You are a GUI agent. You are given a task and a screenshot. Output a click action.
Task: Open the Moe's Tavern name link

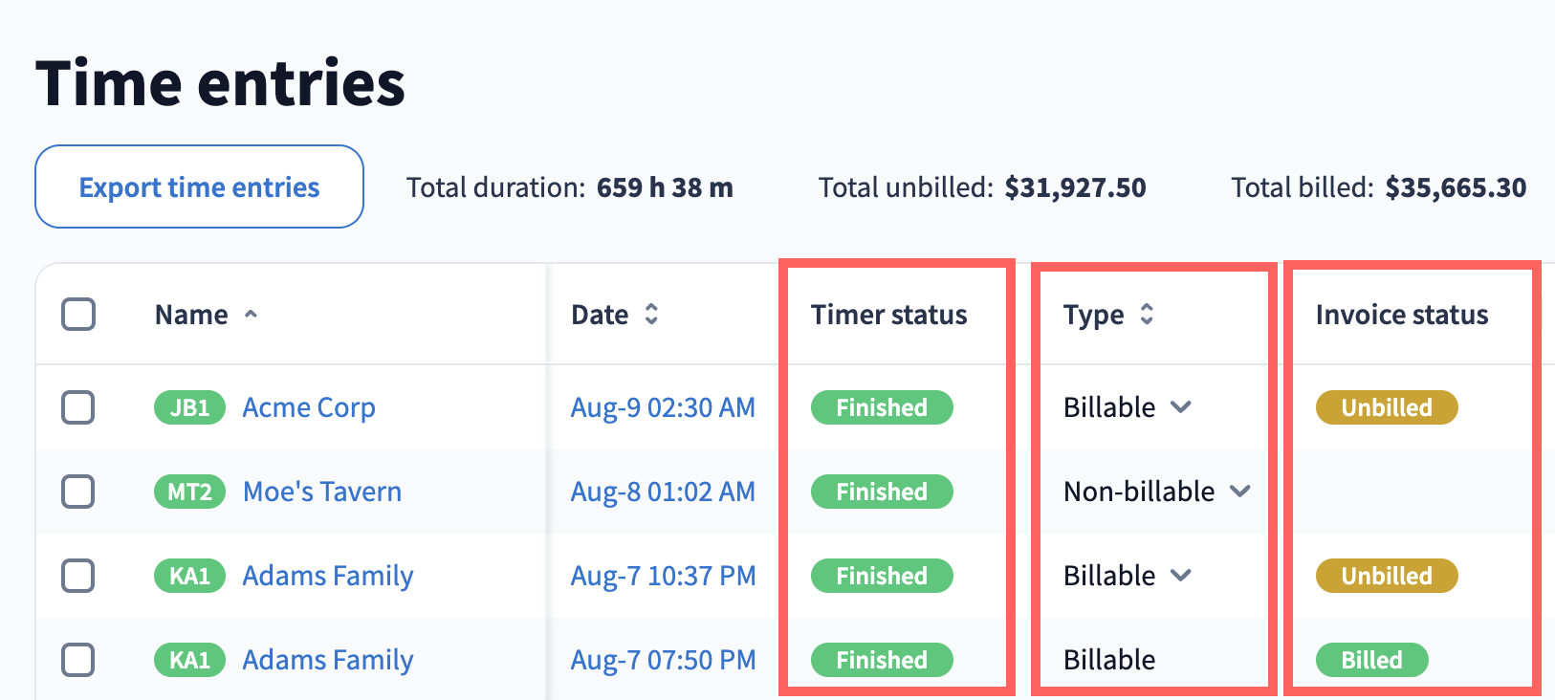[322, 492]
